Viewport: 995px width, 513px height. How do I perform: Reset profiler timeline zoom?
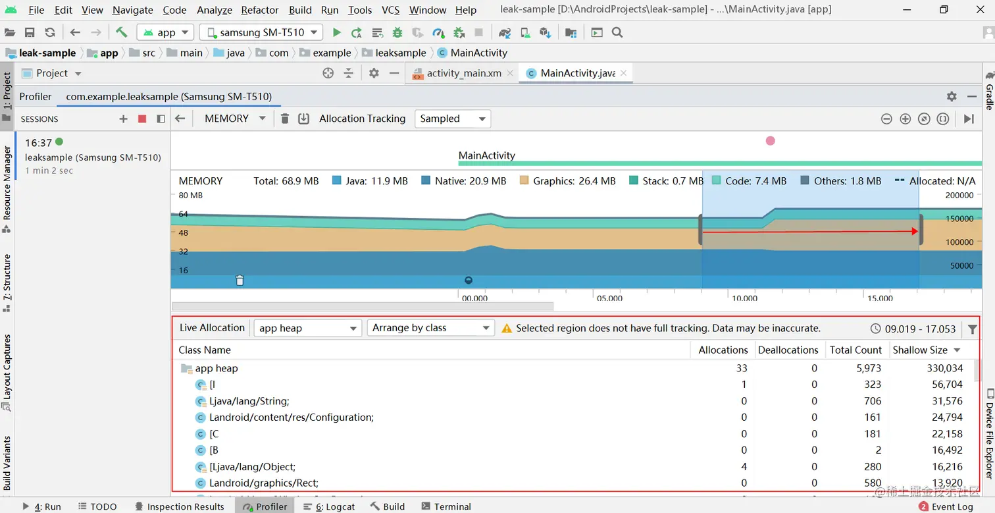[924, 119]
